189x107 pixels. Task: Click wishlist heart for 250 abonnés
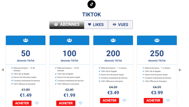pos(168,100)
